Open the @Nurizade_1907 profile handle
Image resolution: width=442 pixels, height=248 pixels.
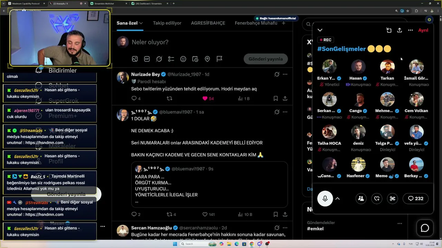pyautogui.click(x=185, y=74)
